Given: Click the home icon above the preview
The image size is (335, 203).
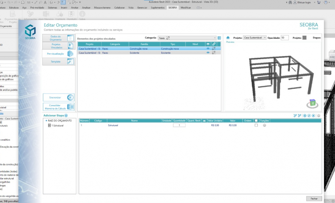Looking at the screenshot, I should [228, 38].
